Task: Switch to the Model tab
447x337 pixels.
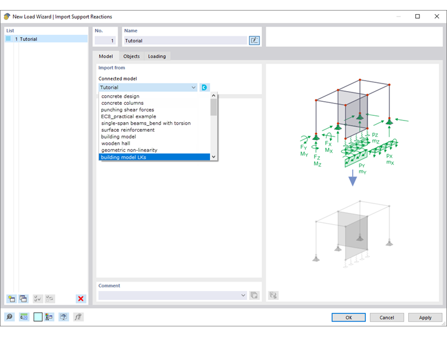Action: coord(106,56)
